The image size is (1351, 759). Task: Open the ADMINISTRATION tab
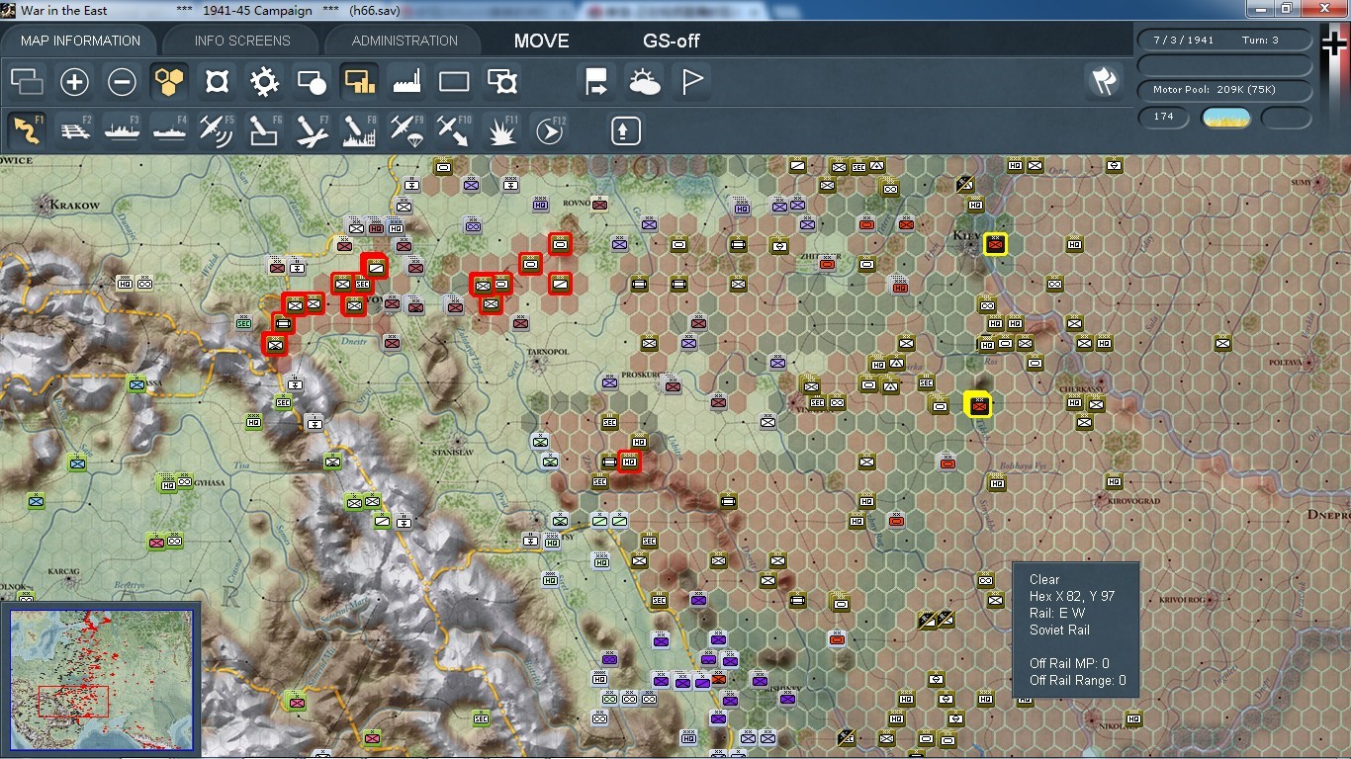point(405,41)
